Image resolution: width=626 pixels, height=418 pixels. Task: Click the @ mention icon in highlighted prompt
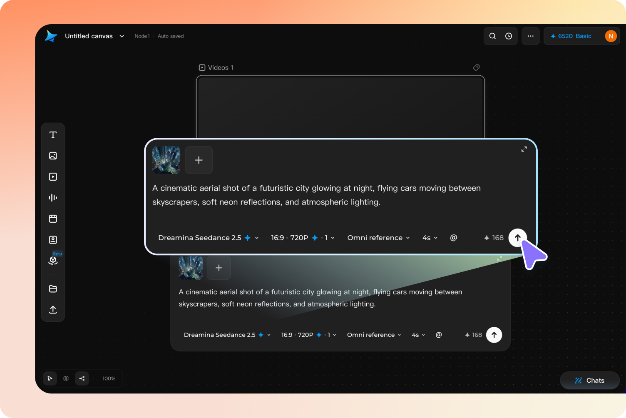(454, 238)
